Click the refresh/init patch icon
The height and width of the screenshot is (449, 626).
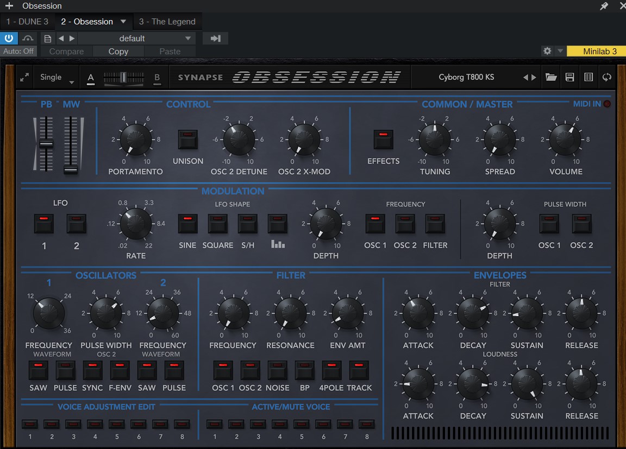tap(607, 77)
